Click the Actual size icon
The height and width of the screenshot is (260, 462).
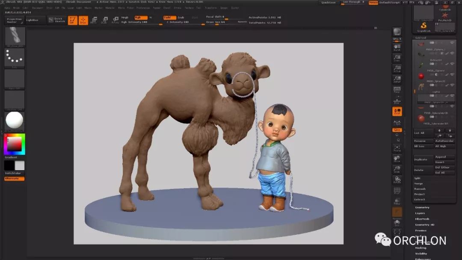[x=397, y=68]
